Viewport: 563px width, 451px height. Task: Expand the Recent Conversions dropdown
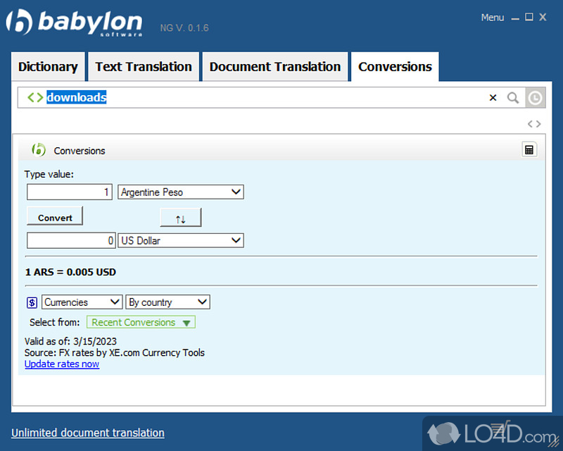tap(141, 322)
